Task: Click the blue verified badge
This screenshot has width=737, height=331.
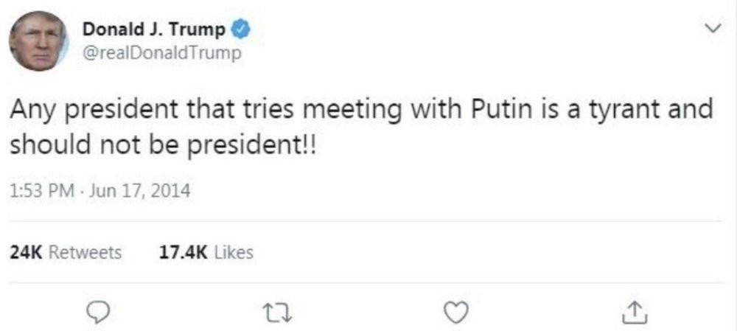Action: pyautogui.click(x=241, y=30)
